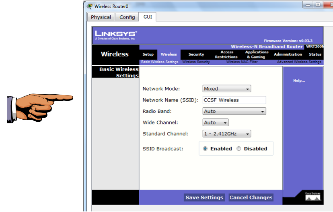Click the Wireless-N Broadband Router text
333x212 pixels.
tap(267, 47)
